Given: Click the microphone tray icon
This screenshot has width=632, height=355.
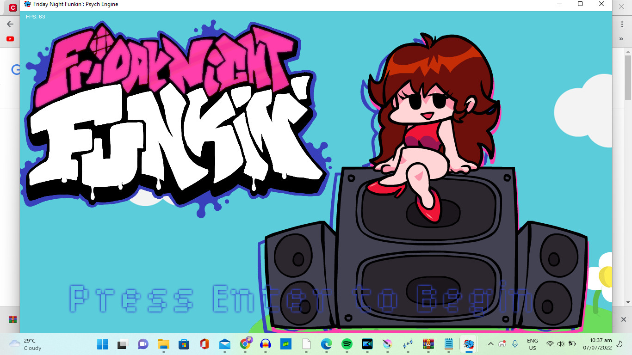Looking at the screenshot, I should pyautogui.click(x=514, y=344).
